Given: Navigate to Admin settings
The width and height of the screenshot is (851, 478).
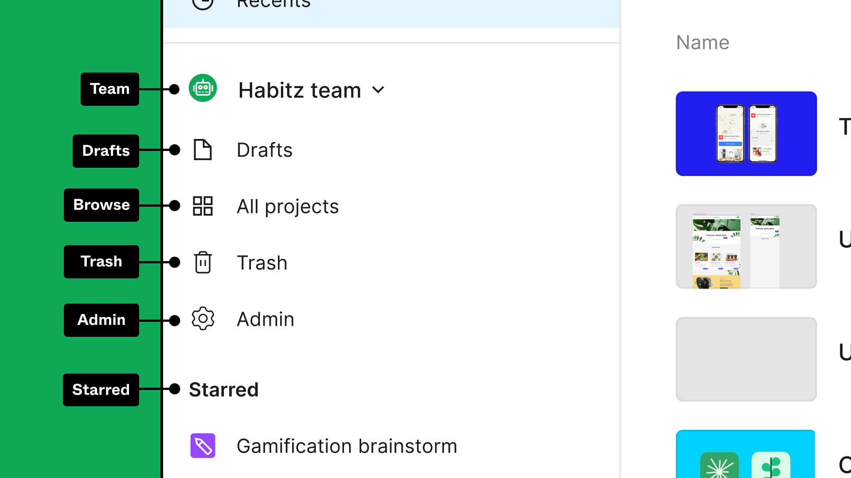Looking at the screenshot, I should pyautogui.click(x=265, y=319).
